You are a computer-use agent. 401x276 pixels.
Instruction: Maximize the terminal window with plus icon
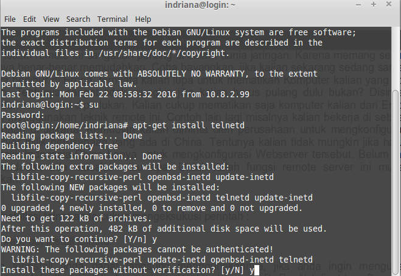pos(374,4)
